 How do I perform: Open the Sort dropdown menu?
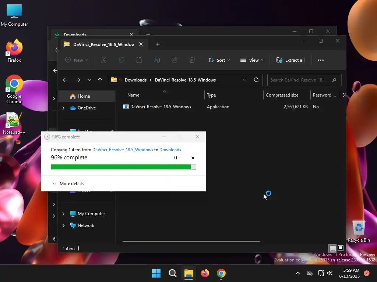pos(219,60)
